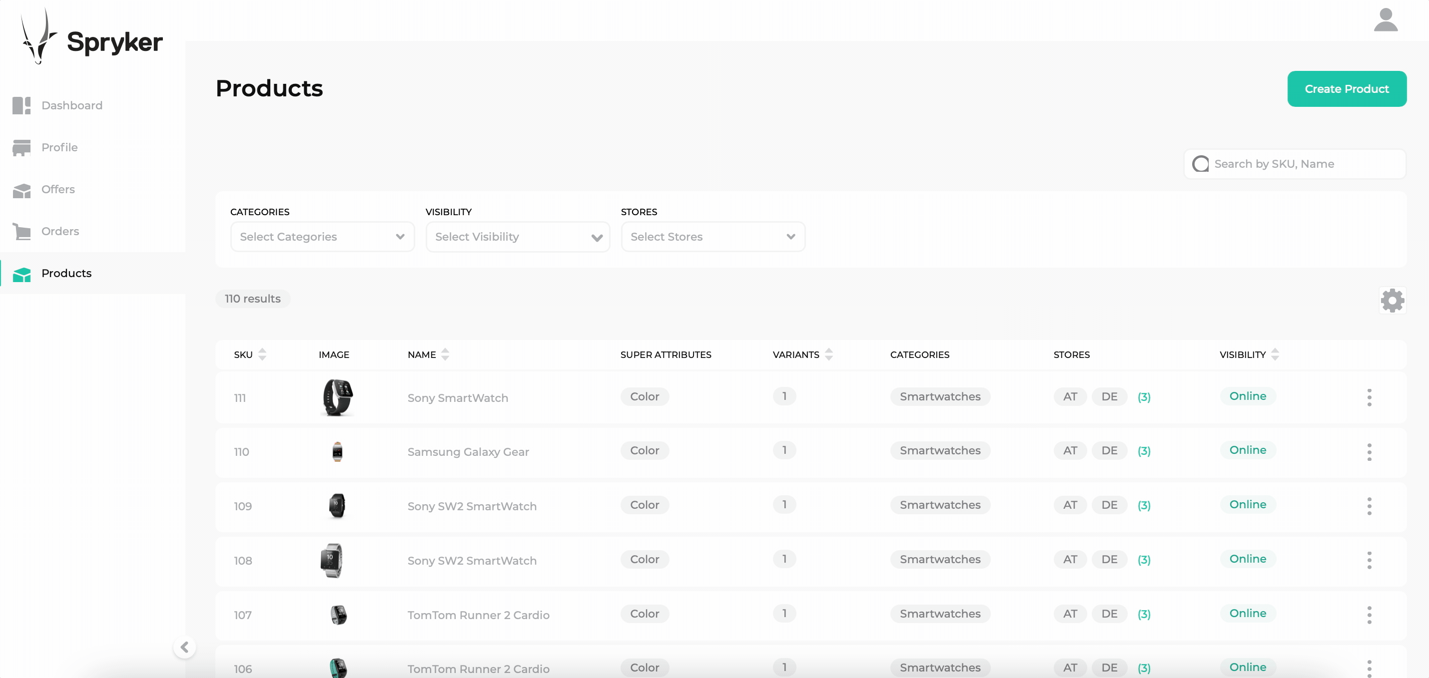The width and height of the screenshot is (1429, 678).
Task: Select Products in sidebar
Action: (x=92, y=273)
